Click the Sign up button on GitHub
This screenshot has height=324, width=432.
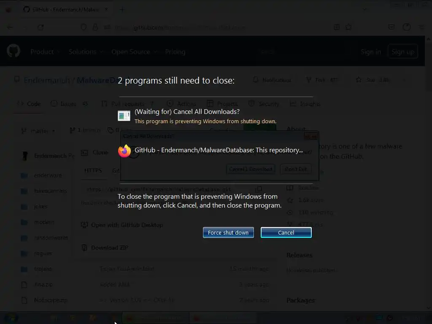coord(403,51)
